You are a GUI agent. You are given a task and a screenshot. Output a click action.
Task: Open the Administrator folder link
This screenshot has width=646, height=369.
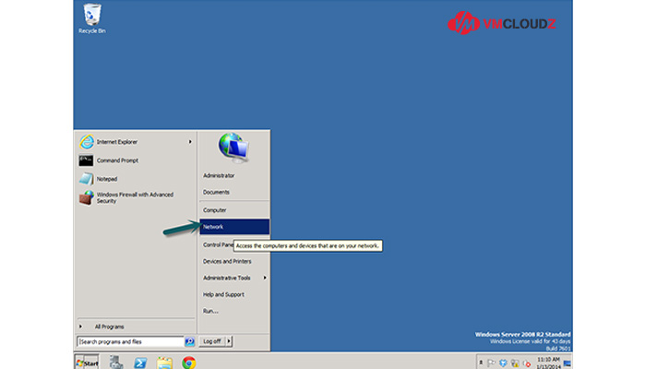coord(219,175)
